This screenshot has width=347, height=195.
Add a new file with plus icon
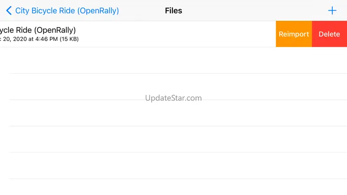point(332,11)
